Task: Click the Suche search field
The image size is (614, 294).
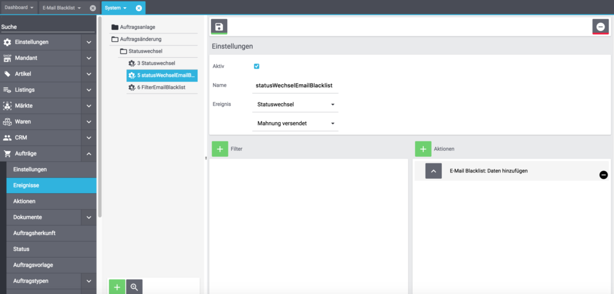Action: coord(48,27)
